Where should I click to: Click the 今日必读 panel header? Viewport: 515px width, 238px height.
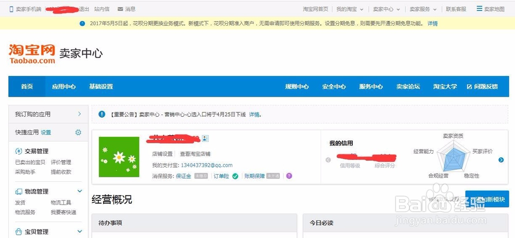tap(406, 223)
